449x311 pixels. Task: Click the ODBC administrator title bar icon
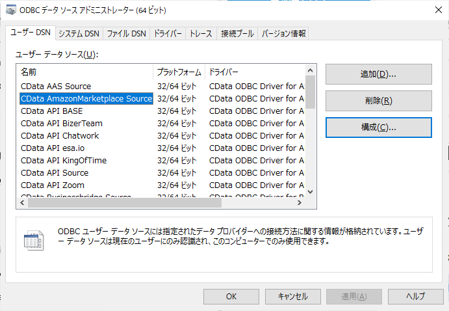[10, 10]
